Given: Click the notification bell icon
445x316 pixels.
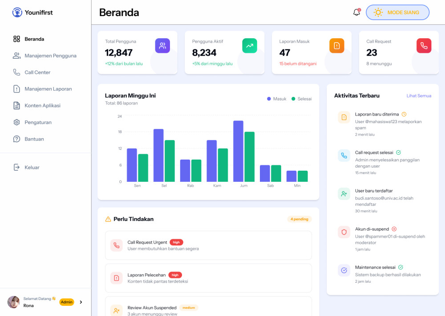Looking at the screenshot, I should coord(356,12).
